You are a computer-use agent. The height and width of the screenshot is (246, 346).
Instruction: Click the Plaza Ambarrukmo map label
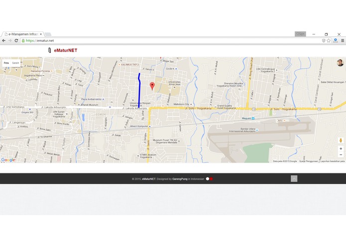click(x=91, y=99)
